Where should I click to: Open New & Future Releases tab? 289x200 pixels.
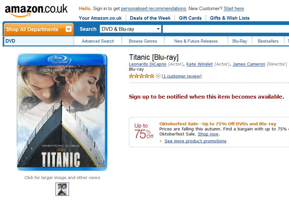196,41
